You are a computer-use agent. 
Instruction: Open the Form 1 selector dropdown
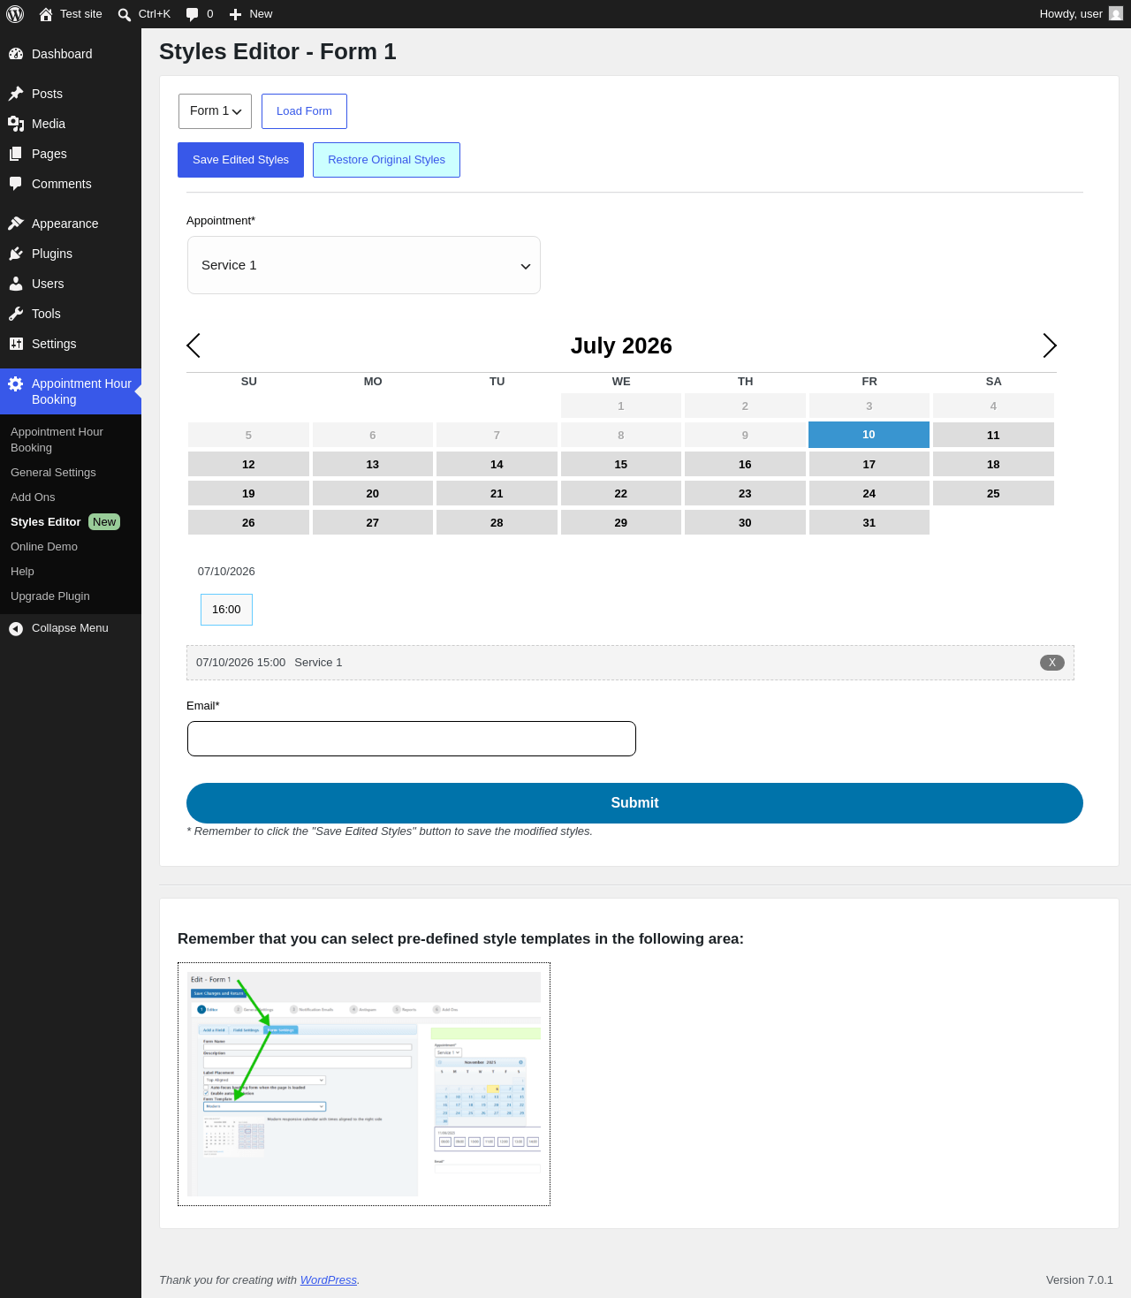pos(215,111)
